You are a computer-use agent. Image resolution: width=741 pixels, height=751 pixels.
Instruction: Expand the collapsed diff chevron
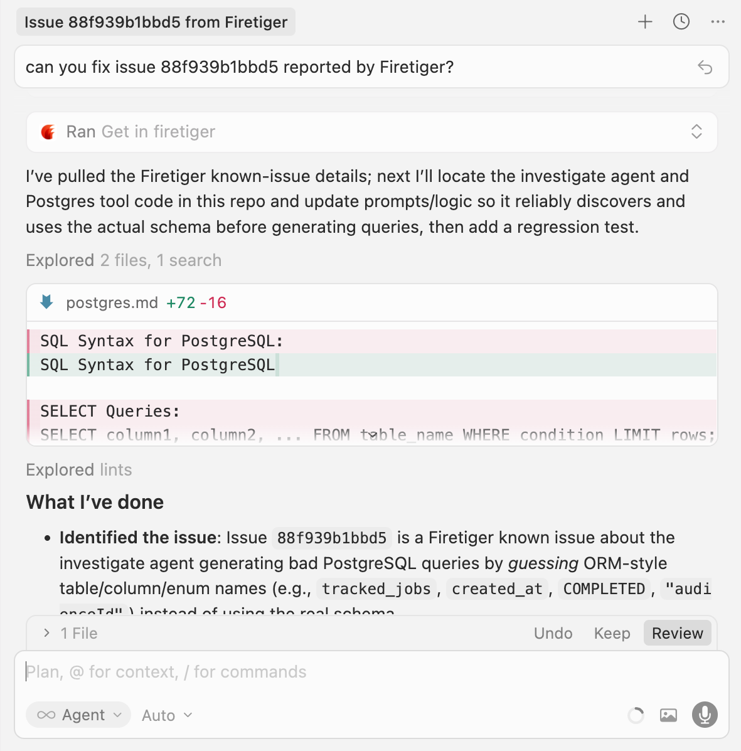point(373,434)
